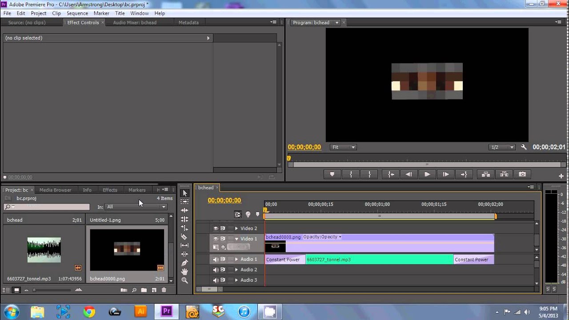The height and width of the screenshot is (320, 569).
Task: Expand the Video 2 track
Action: (x=236, y=228)
